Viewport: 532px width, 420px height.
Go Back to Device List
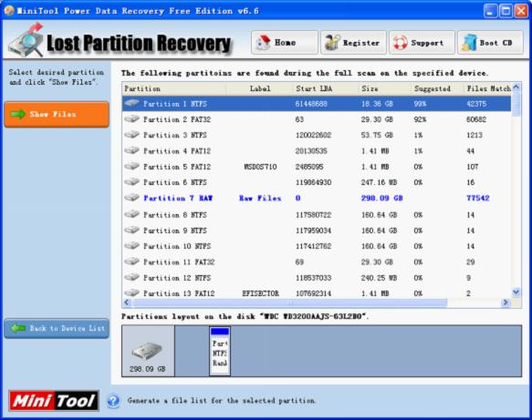point(57,328)
